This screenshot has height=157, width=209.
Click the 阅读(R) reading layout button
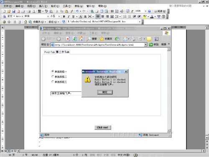pos(160,11)
